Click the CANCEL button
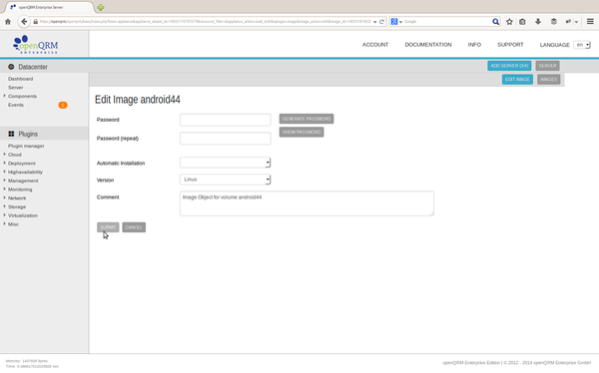599x373 pixels. 134,227
